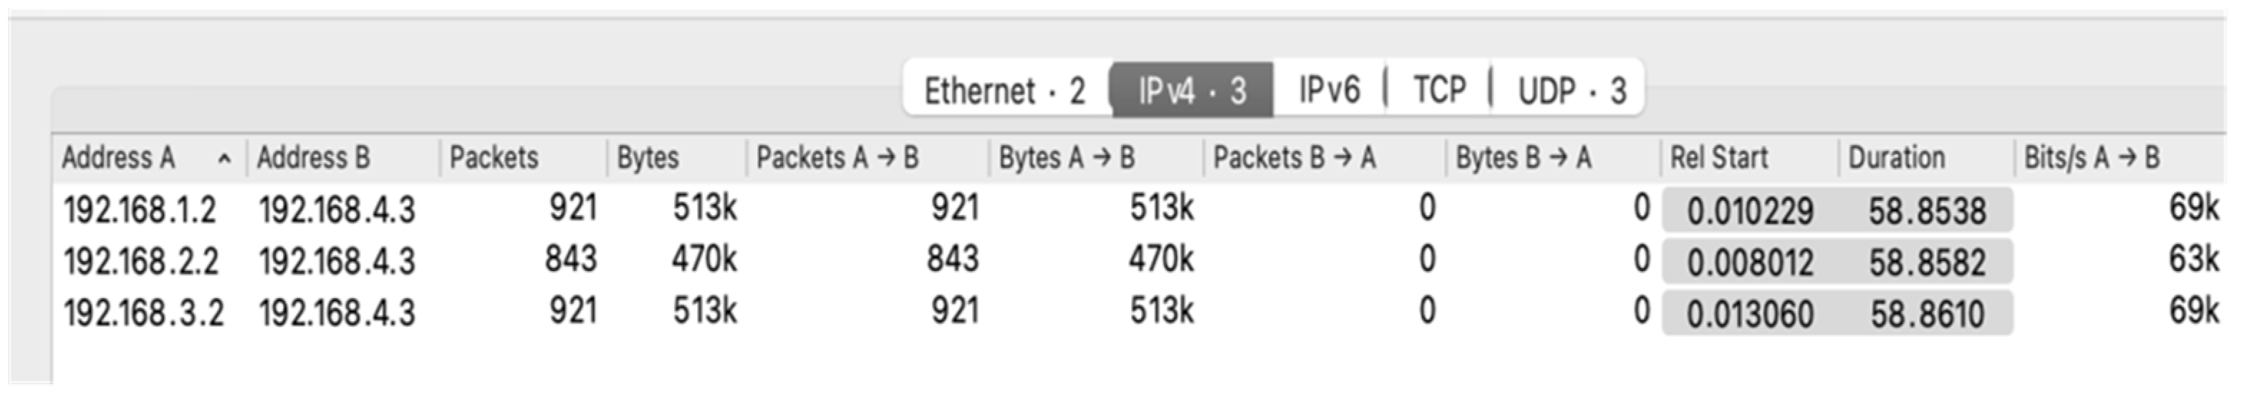Sort by Rel Start column header

tap(1719, 158)
